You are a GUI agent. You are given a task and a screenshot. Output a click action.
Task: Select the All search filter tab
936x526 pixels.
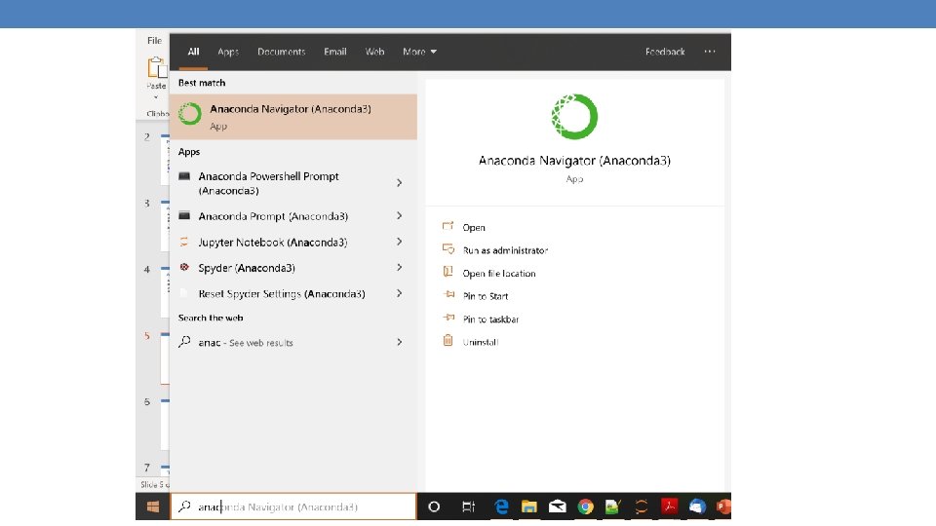click(x=193, y=52)
